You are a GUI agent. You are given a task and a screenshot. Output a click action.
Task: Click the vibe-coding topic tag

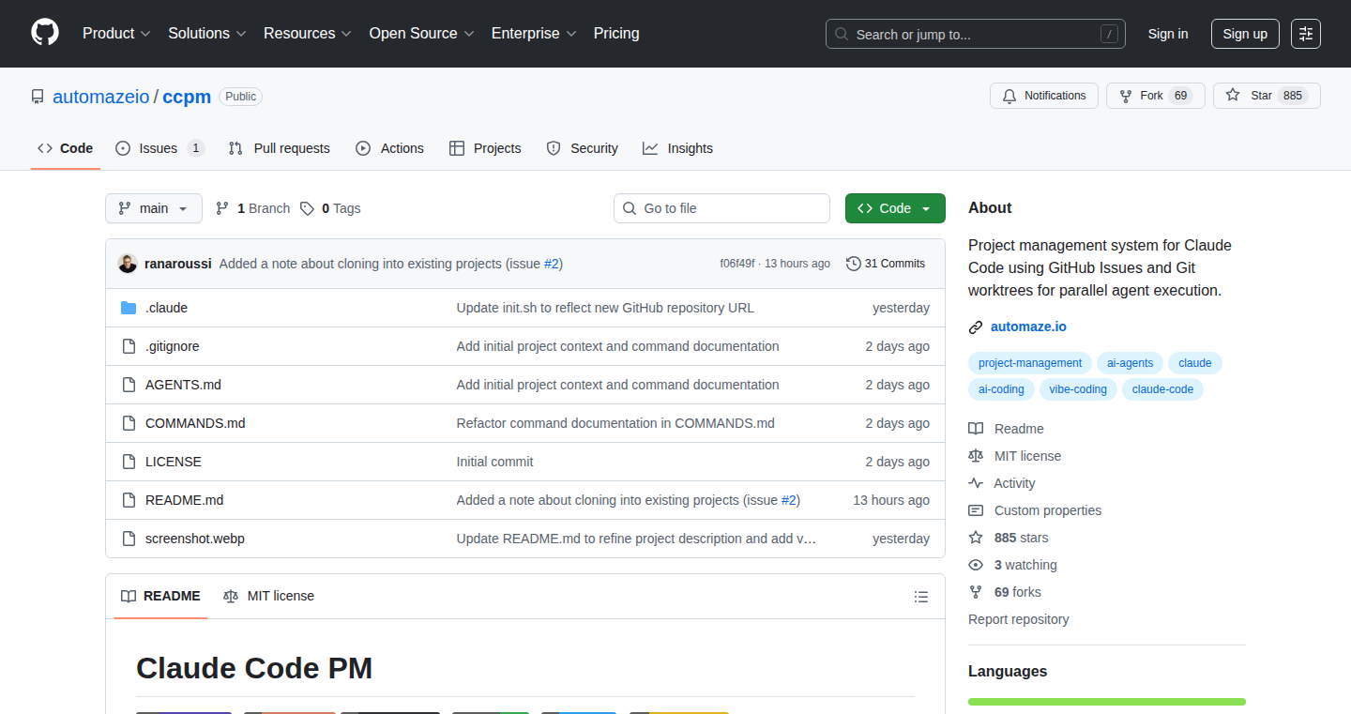[1078, 389]
